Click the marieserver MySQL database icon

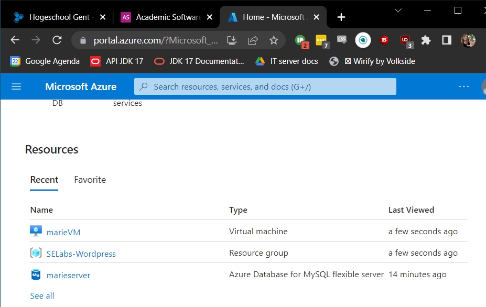(x=36, y=275)
